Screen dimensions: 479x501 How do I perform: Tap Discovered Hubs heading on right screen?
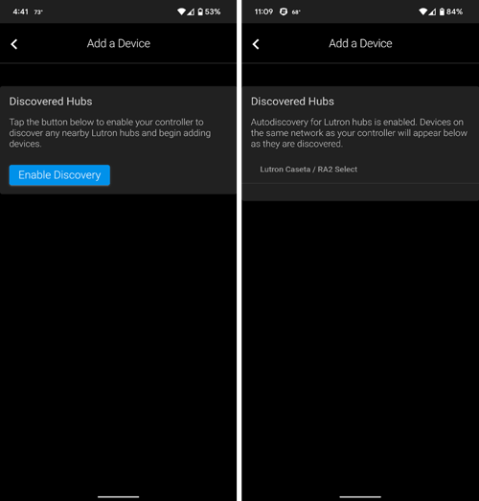tap(292, 102)
